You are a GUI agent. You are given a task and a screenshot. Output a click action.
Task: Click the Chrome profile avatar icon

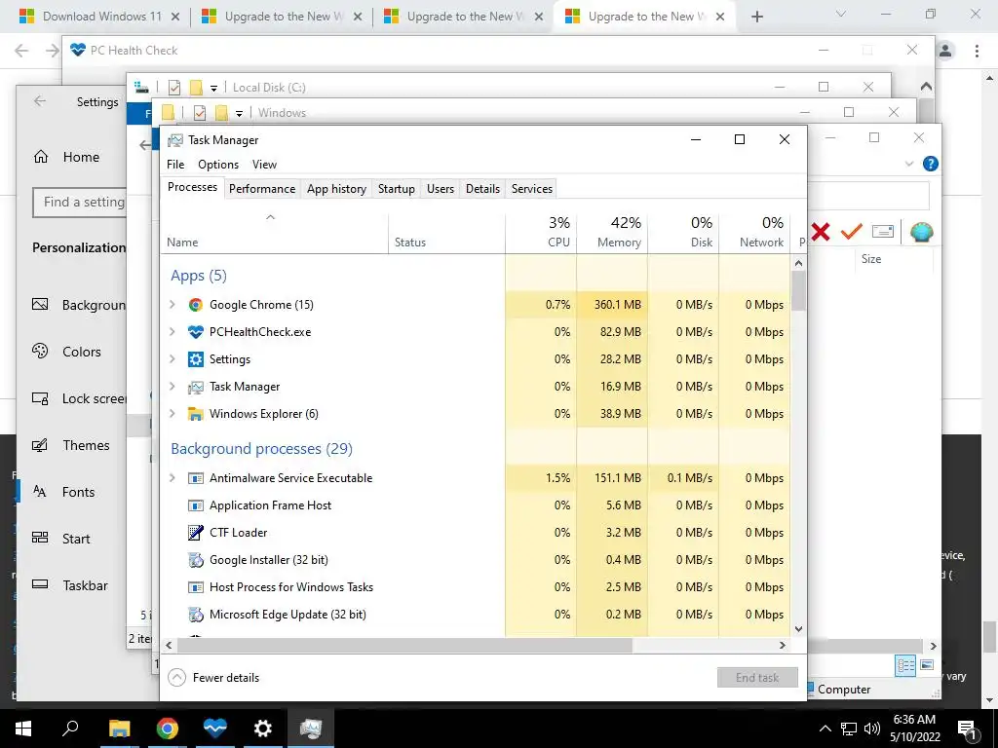945,51
